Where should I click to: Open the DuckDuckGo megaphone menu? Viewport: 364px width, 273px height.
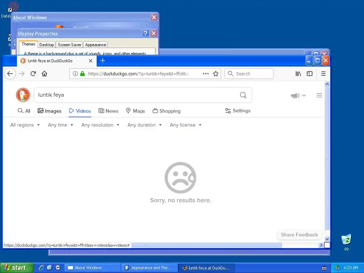tap(298, 95)
